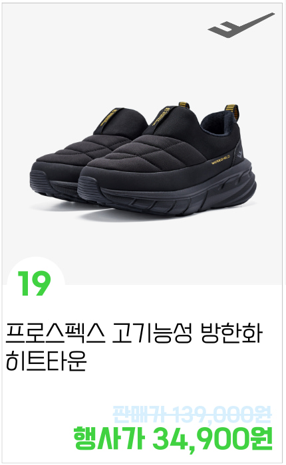Image resolution: width=286 pixels, height=465 pixels.
Task: Click the faded 판매가 label
Action: click(x=139, y=414)
